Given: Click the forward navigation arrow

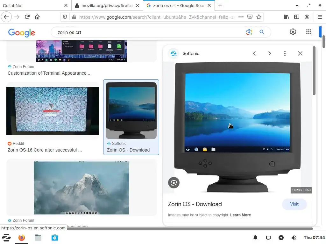Looking at the screenshot, I should [17, 17].
